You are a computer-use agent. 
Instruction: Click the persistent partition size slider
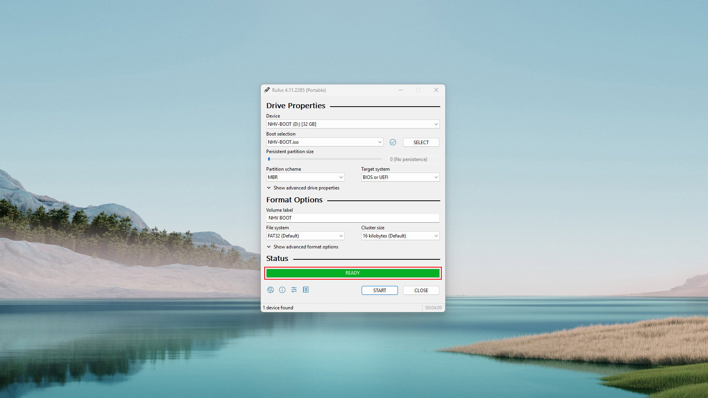[x=324, y=159]
